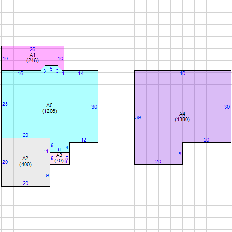
Task: Click the 3 dimension between 5 and 1
Action: tap(57, 71)
